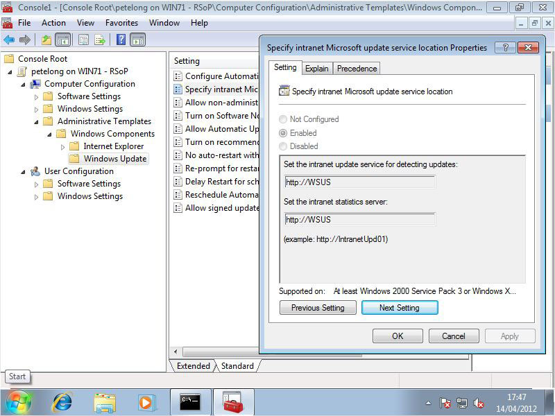Screen dimensions: 555x416
Task: Click Cancel in the properties dialog
Action: 454,336
